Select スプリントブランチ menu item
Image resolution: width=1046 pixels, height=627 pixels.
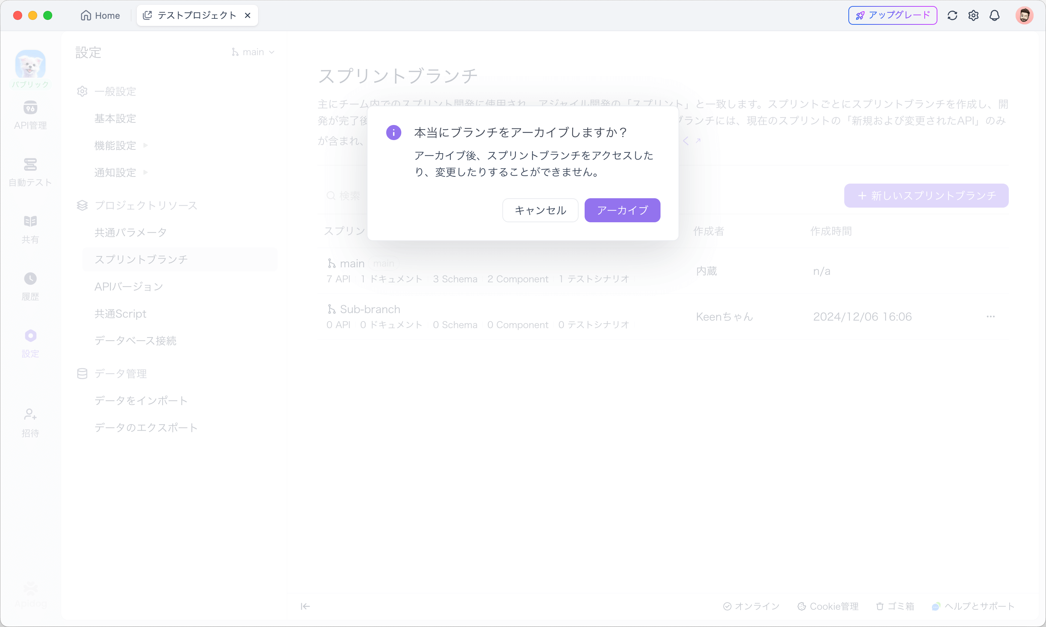180,259
